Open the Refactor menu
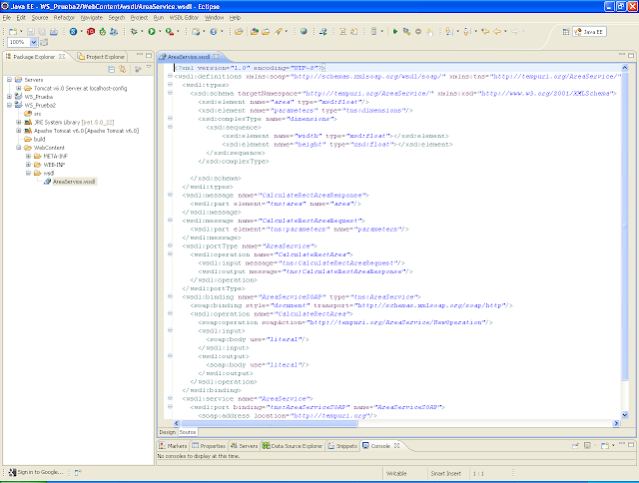The image size is (639, 483). [x=64, y=18]
